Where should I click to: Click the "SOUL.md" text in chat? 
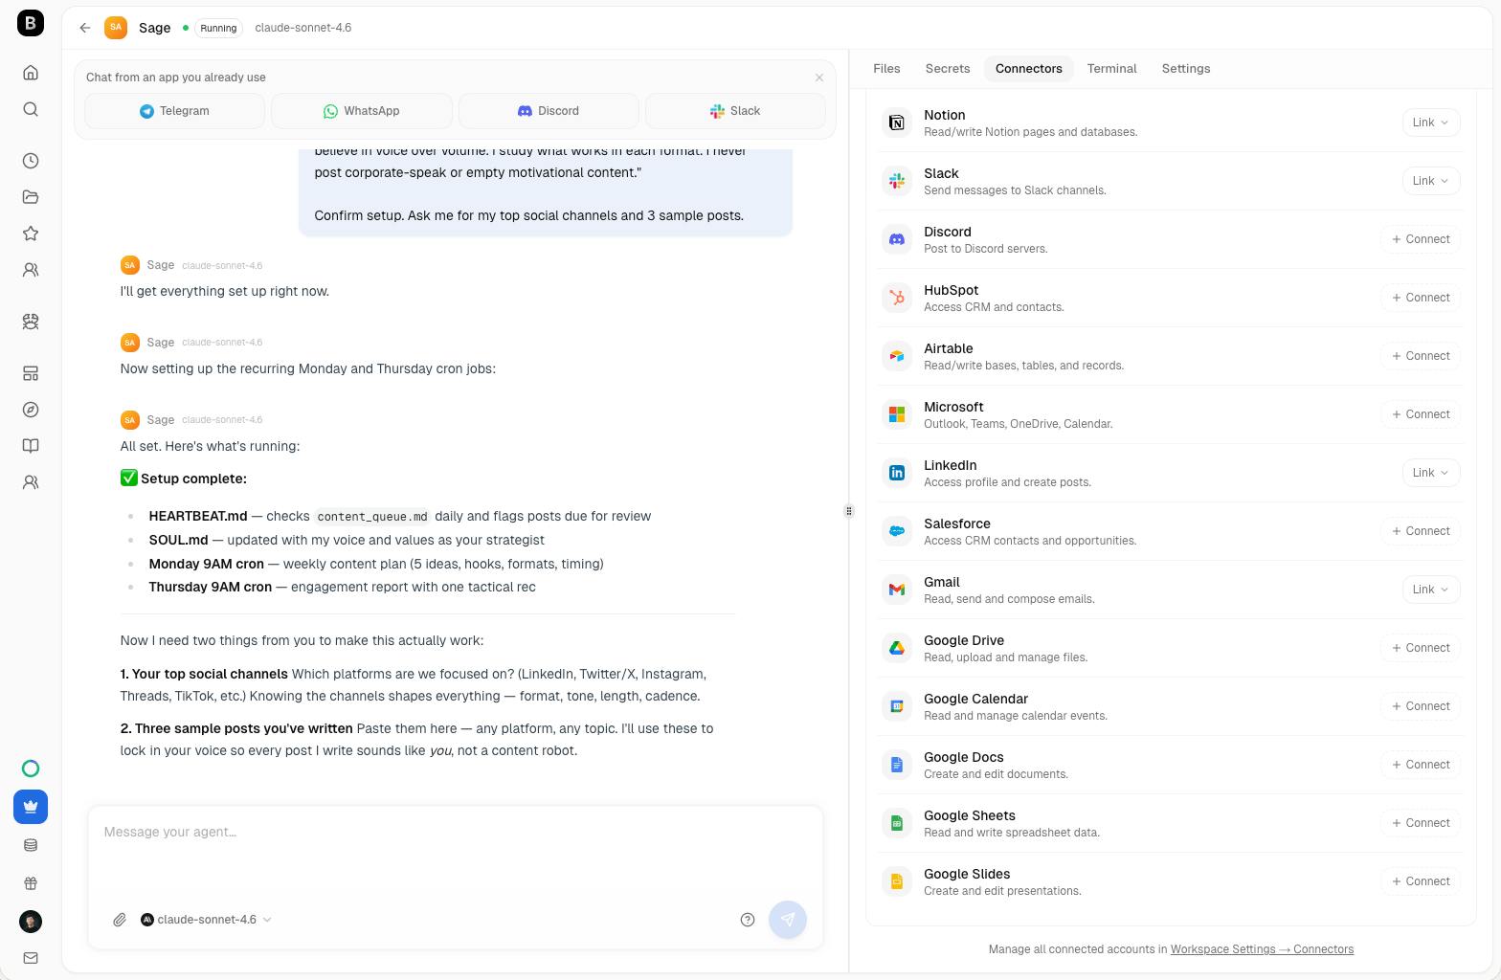[x=178, y=540]
